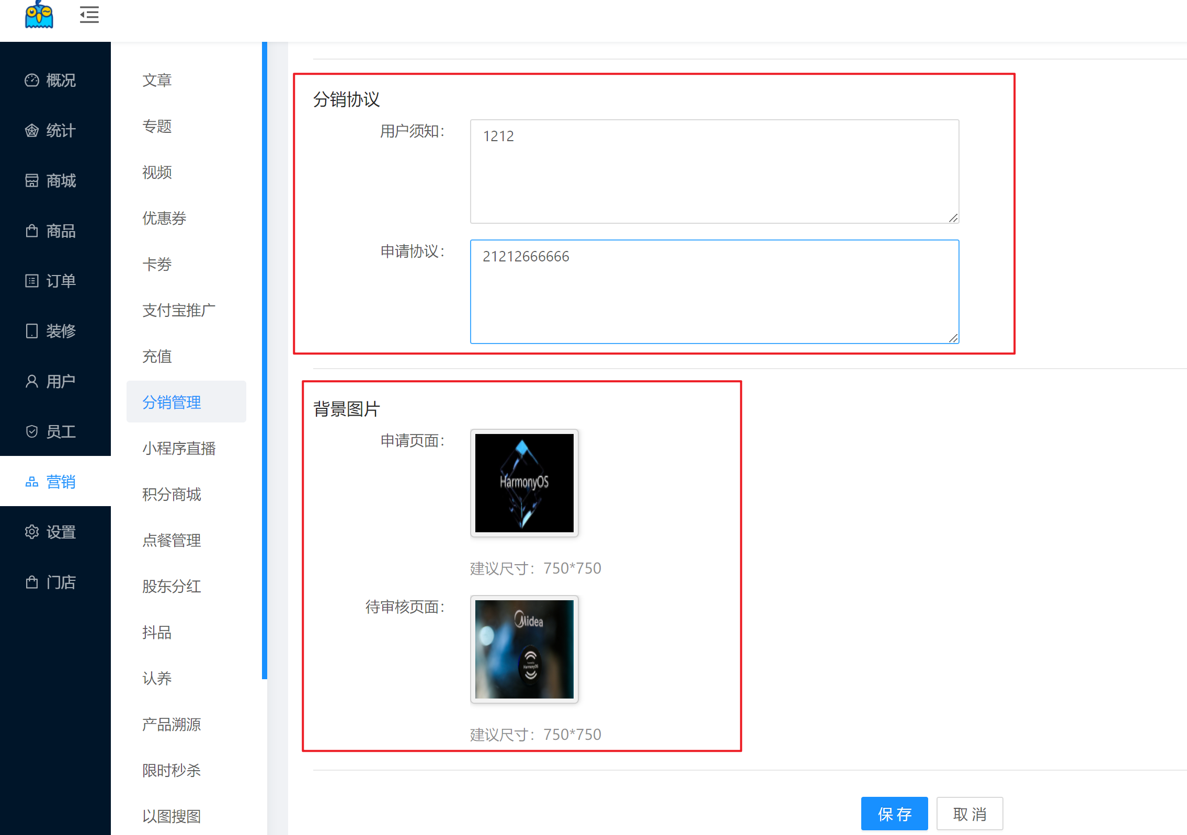Select 优惠券 coupon submenu item
This screenshot has height=835, width=1187.
pyautogui.click(x=164, y=218)
